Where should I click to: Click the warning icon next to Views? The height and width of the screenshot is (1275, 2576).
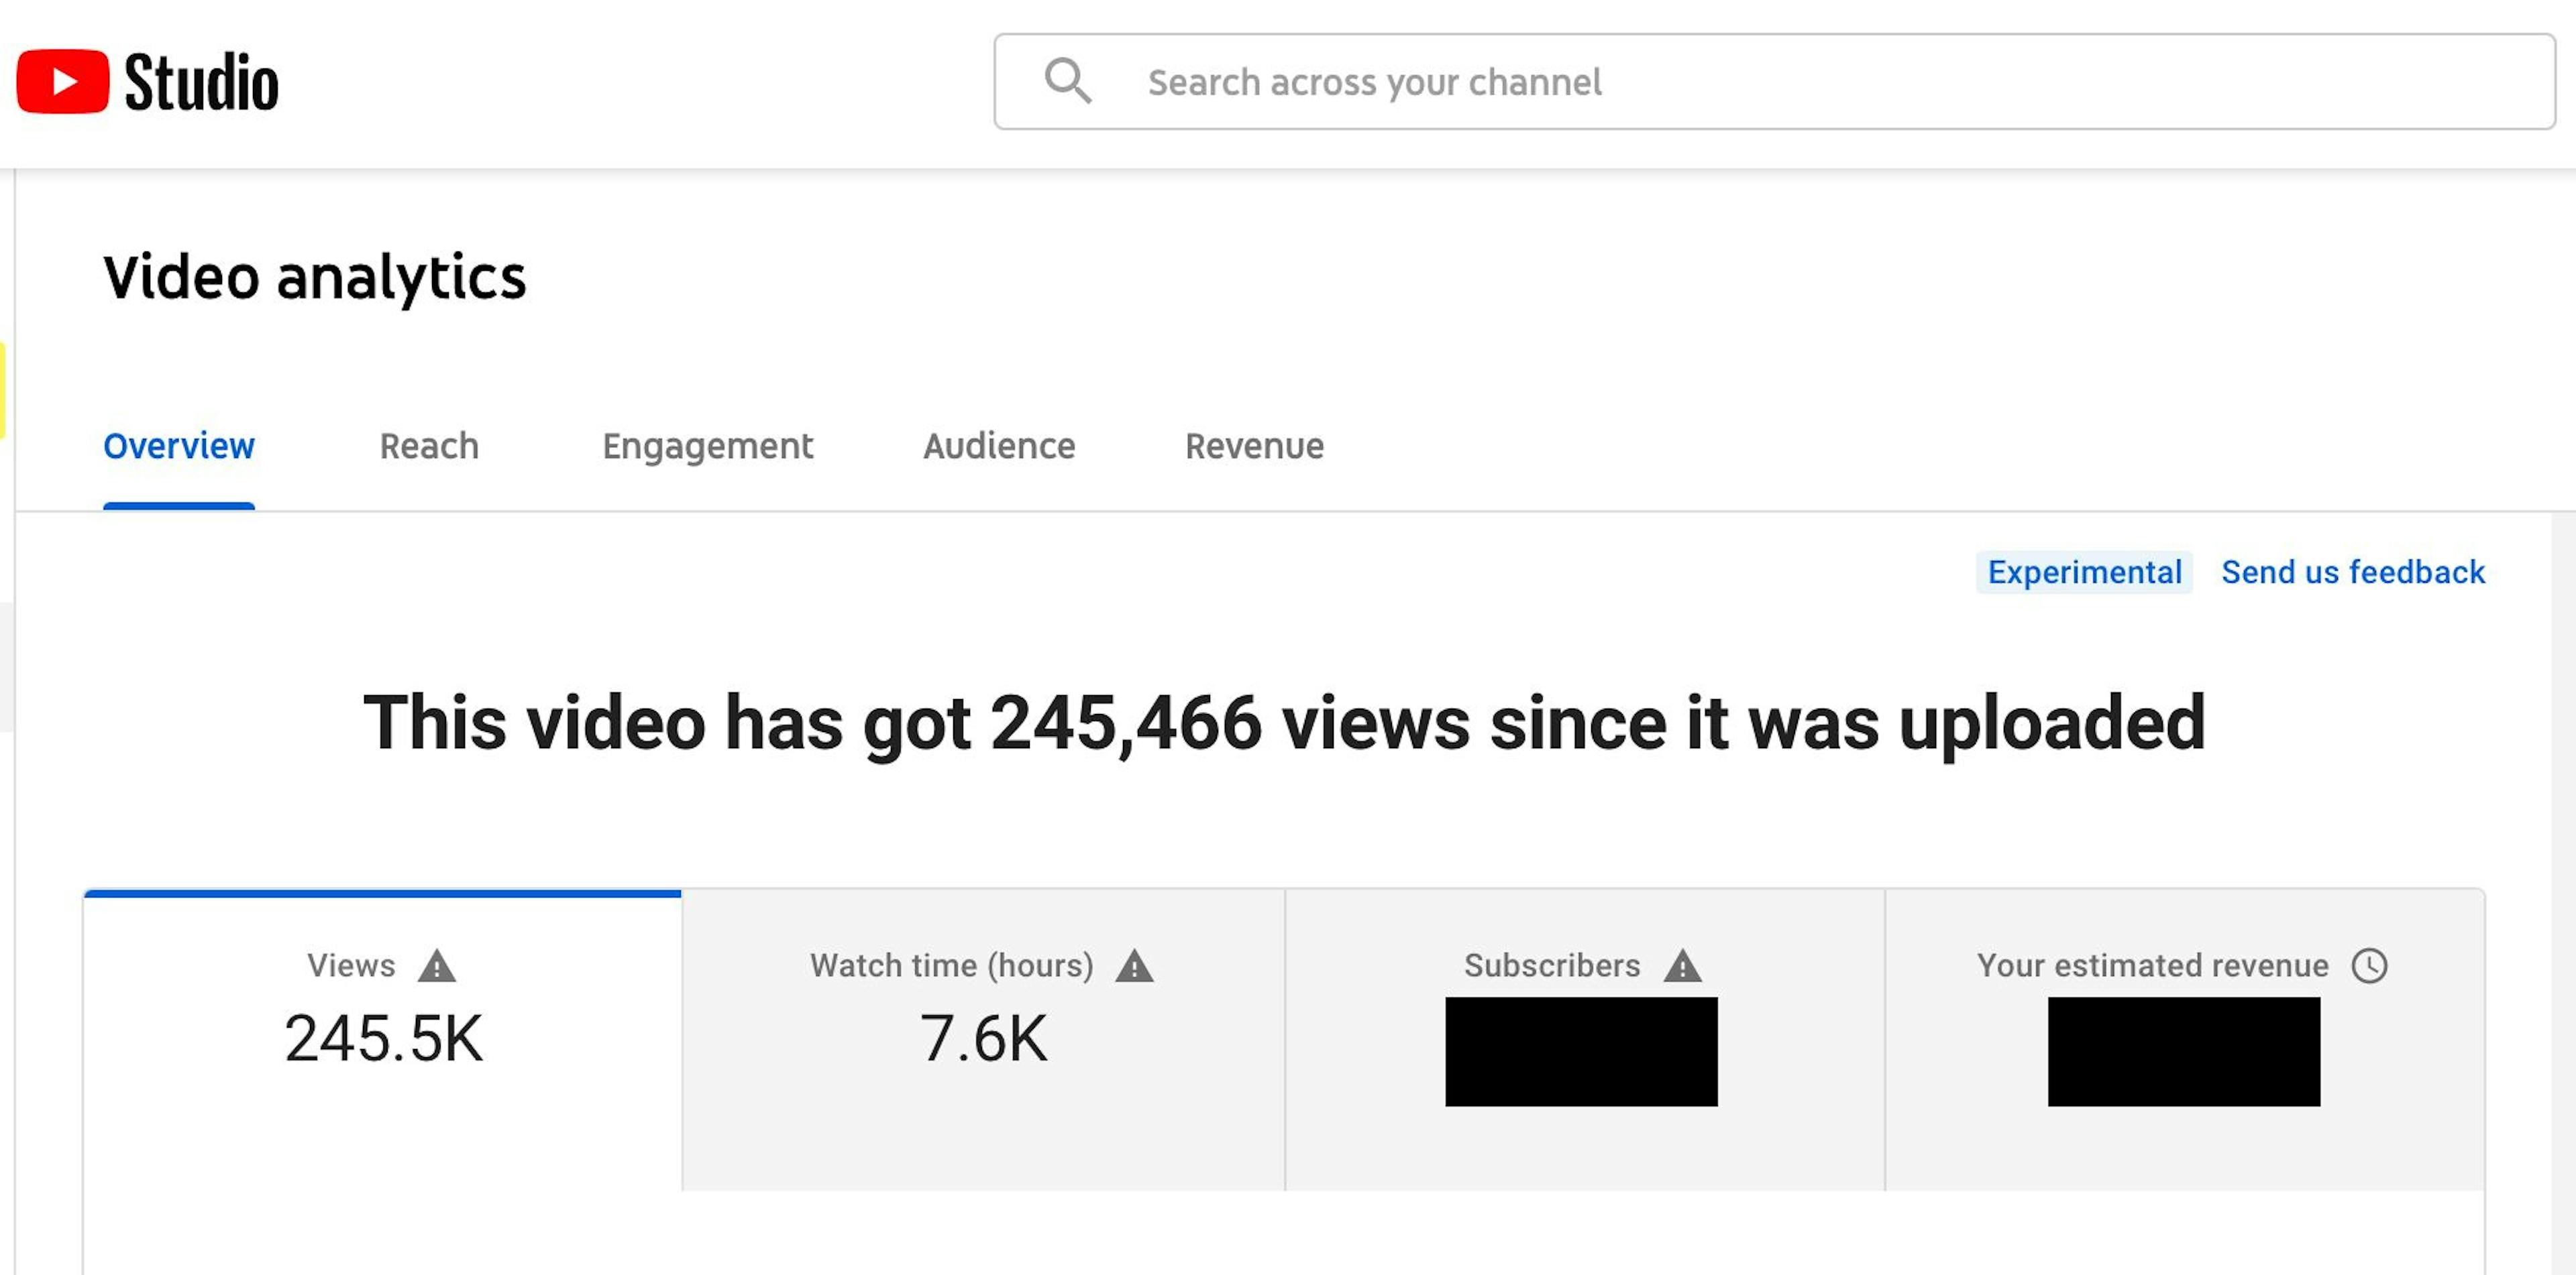tap(437, 966)
